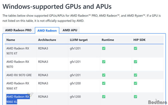Click the HIP SDK checkmark for RX 9060 XT
168x105 pixels.
[x=136, y=83]
